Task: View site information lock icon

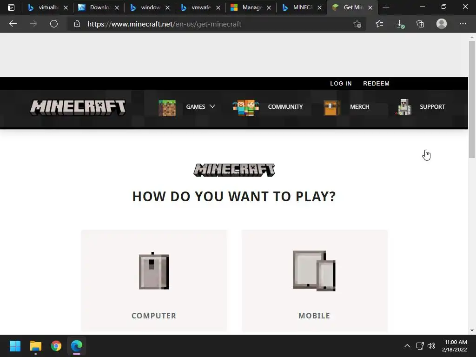Action: pos(77,24)
